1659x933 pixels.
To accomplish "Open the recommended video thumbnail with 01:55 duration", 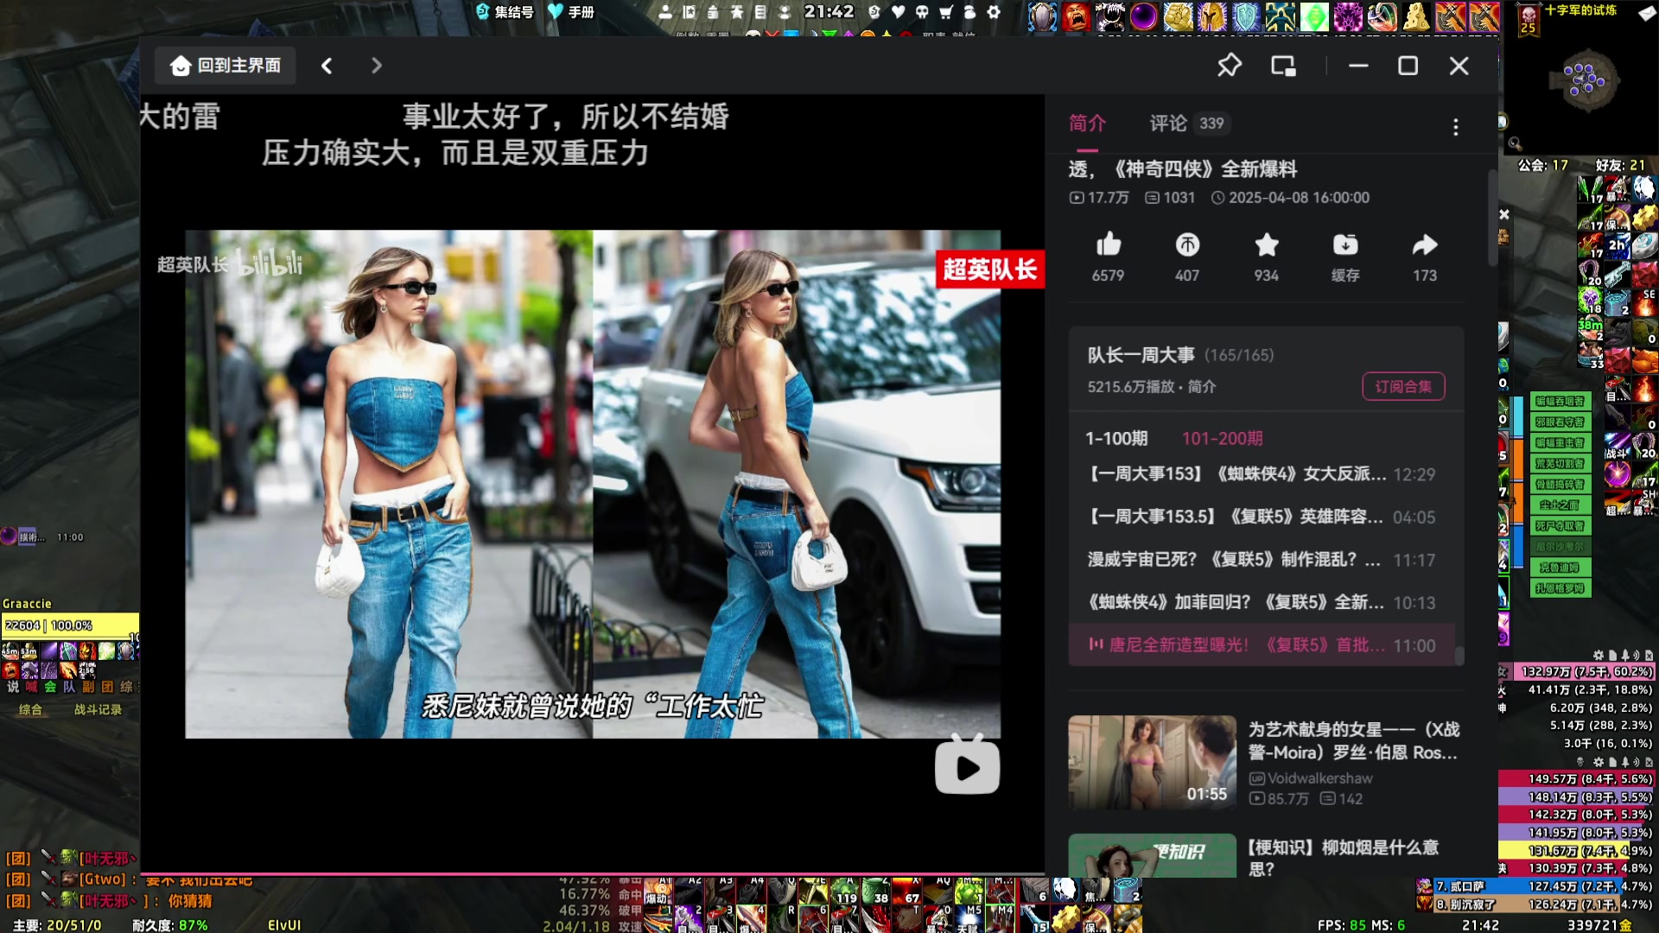I will point(1152,762).
